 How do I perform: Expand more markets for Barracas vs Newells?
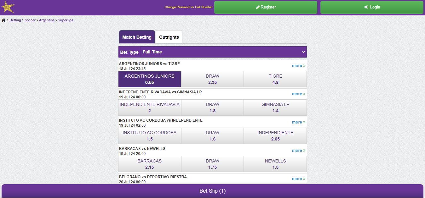pyautogui.click(x=298, y=151)
